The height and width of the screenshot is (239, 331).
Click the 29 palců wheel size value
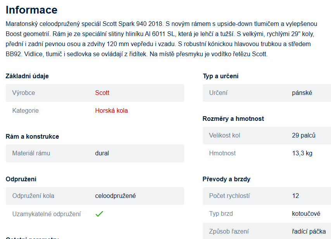(303, 136)
